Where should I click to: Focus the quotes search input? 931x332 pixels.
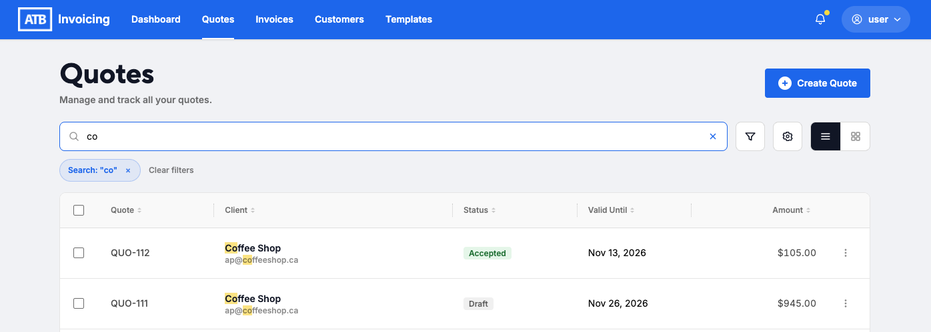(x=393, y=136)
